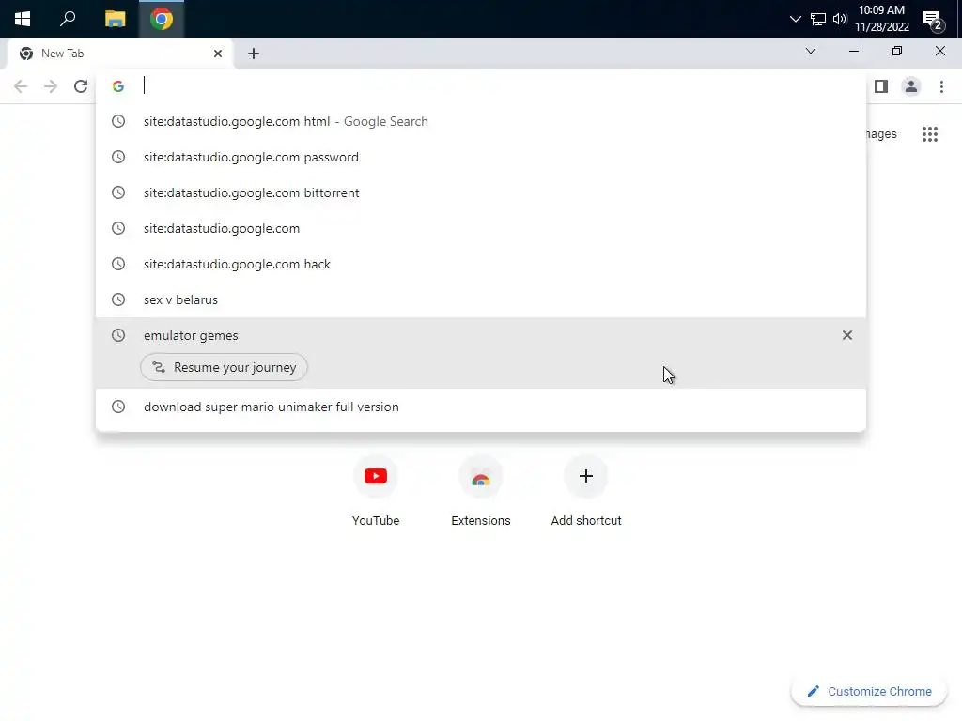Open the tab search dropdown
The image size is (962, 721).
click(x=811, y=51)
